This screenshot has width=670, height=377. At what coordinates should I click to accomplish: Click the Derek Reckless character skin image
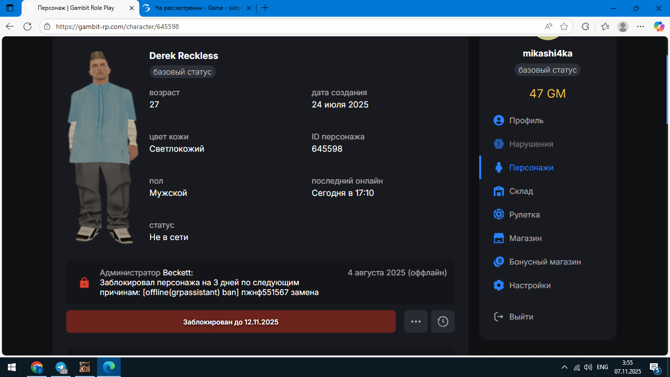[x=101, y=147]
